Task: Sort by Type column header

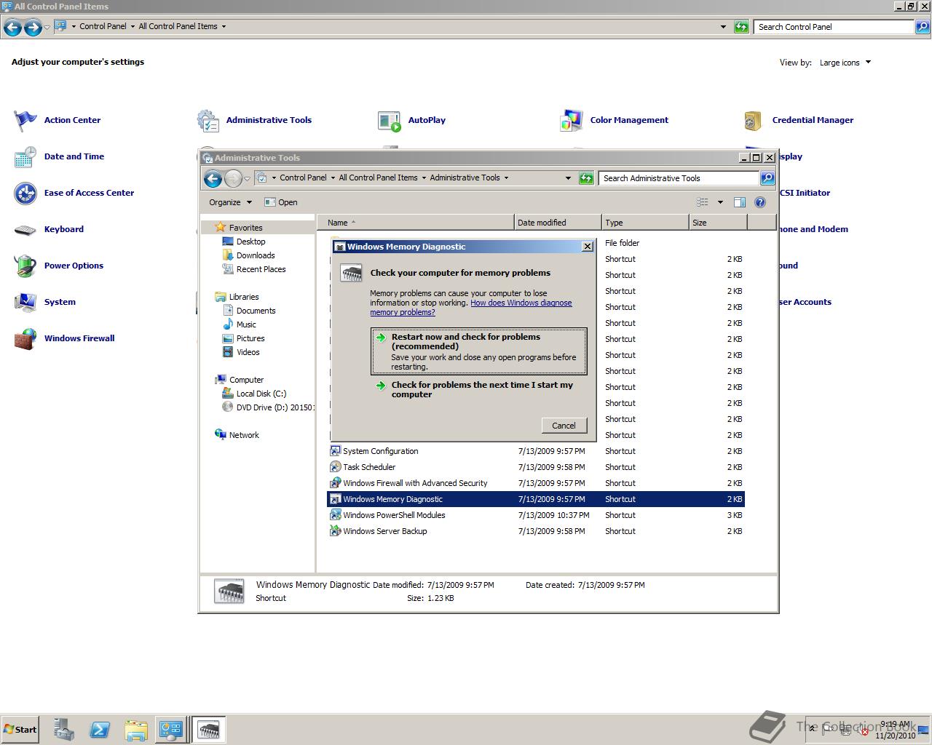Action: click(645, 223)
